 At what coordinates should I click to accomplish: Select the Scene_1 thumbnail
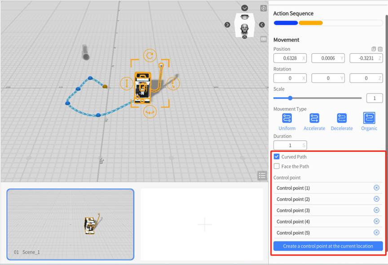(71, 224)
